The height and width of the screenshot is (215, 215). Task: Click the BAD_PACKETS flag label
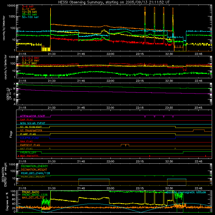(x=29, y=156)
